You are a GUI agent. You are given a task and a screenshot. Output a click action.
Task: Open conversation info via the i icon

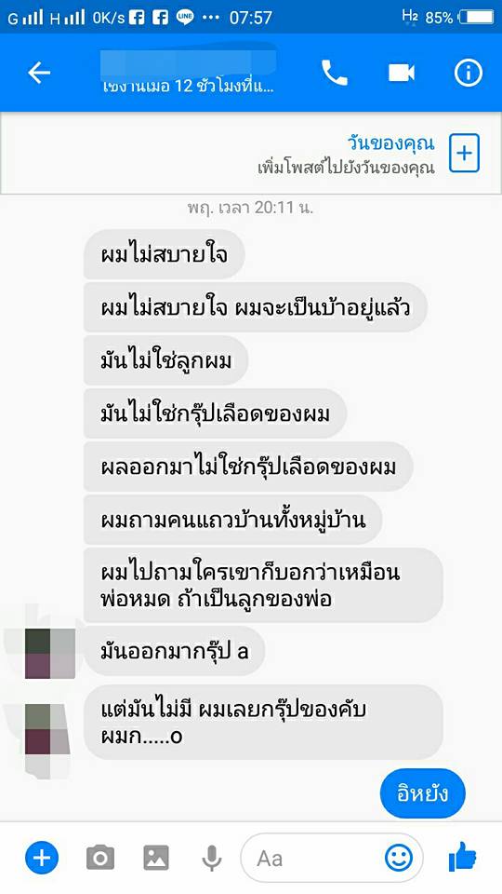point(469,73)
